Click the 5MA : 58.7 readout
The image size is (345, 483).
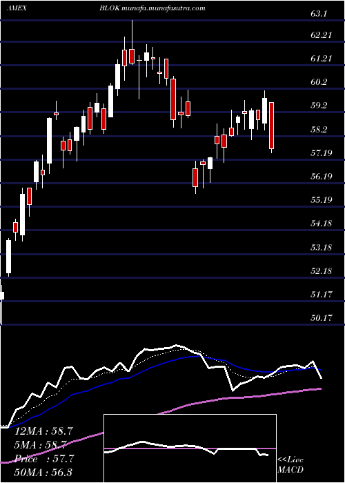pyautogui.click(x=41, y=445)
